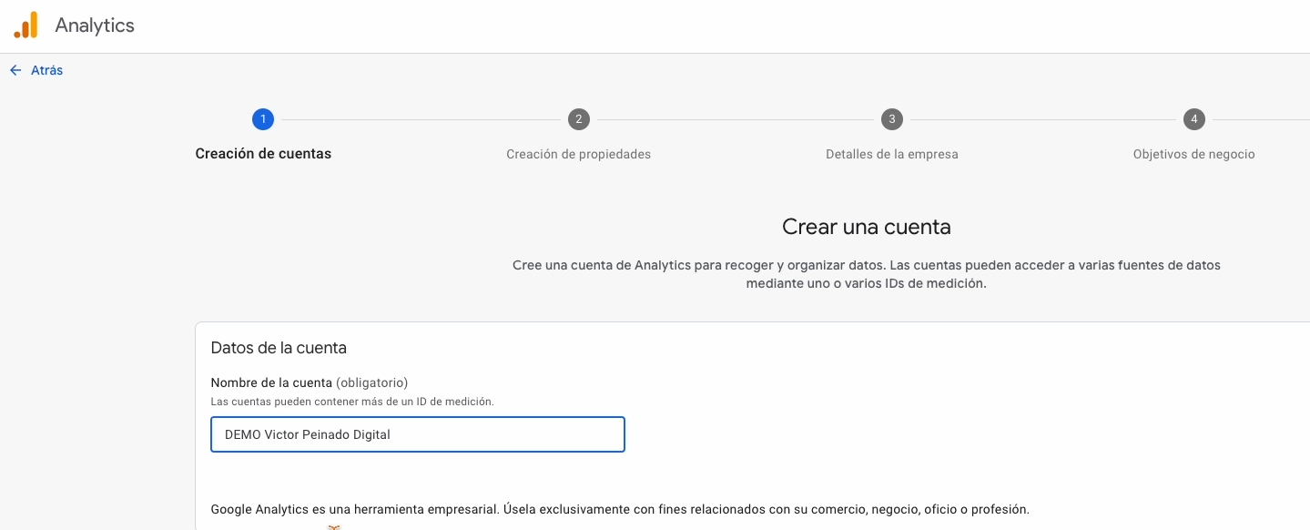This screenshot has height=530, width=1310.
Task: Select step 3 circle Detalles de la empresa
Action: [892, 119]
